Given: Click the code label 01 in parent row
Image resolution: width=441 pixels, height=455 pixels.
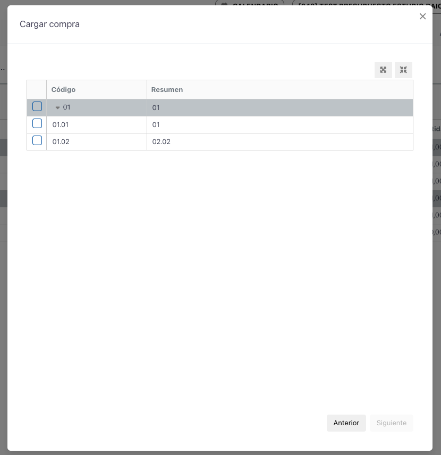Looking at the screenshot, I should 67,107.
